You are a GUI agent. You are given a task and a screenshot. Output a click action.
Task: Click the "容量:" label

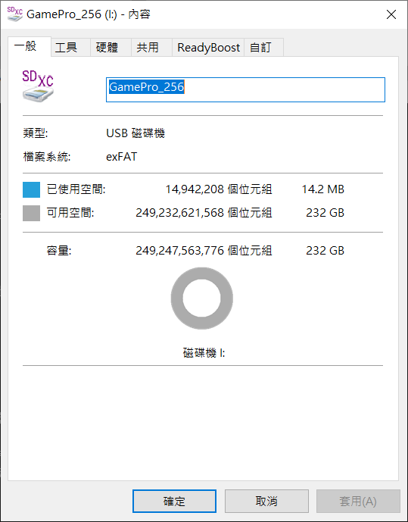pos(59,250)
